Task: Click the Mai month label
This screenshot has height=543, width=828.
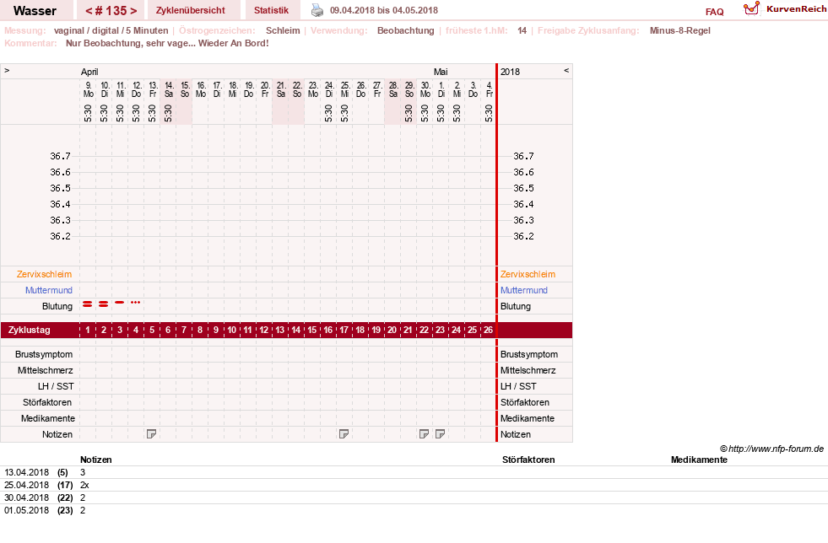Action: (x=441, y=72)
